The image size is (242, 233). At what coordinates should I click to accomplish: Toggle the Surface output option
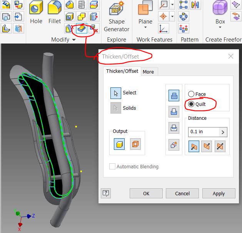click(135, 144)
